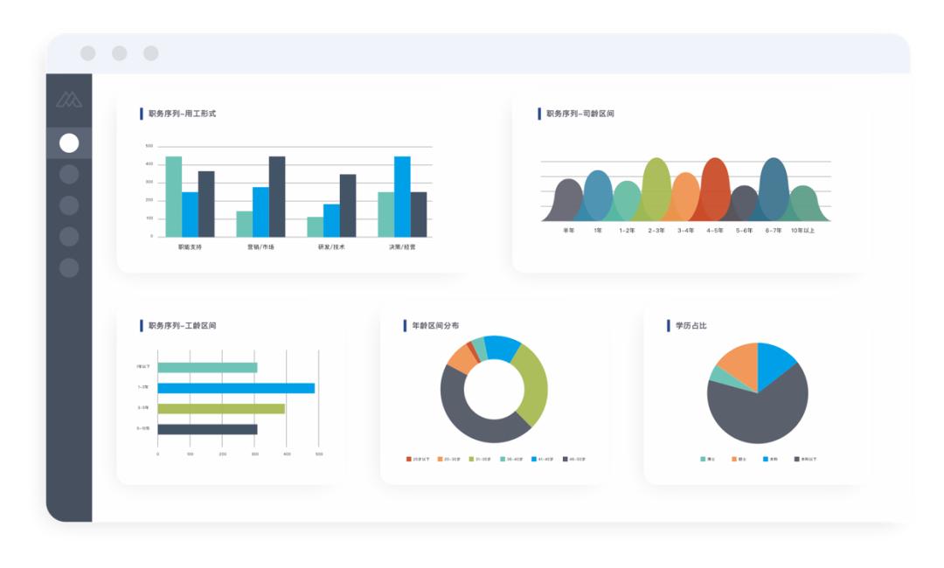Click the middle gray window control dot
This screenshot has height=568, width=944.
pos(119,53)
